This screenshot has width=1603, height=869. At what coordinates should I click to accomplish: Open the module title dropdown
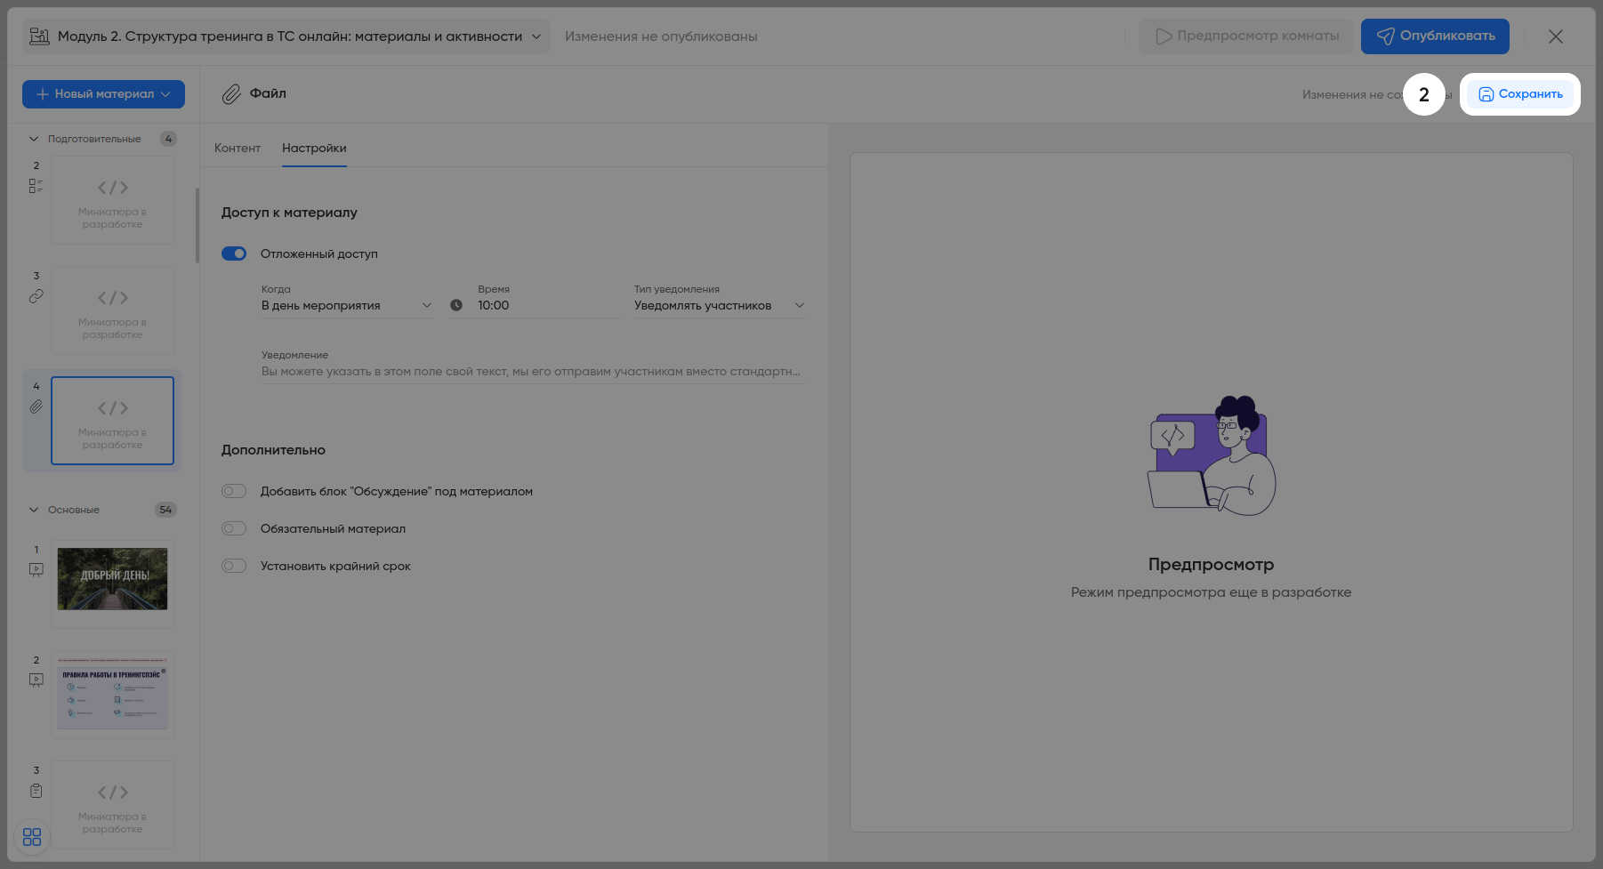click(286, 36)
